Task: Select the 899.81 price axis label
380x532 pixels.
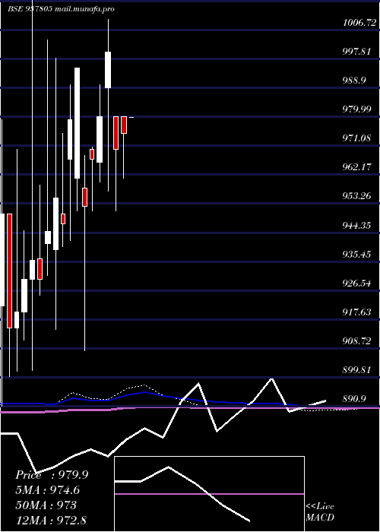Action: 356,369
